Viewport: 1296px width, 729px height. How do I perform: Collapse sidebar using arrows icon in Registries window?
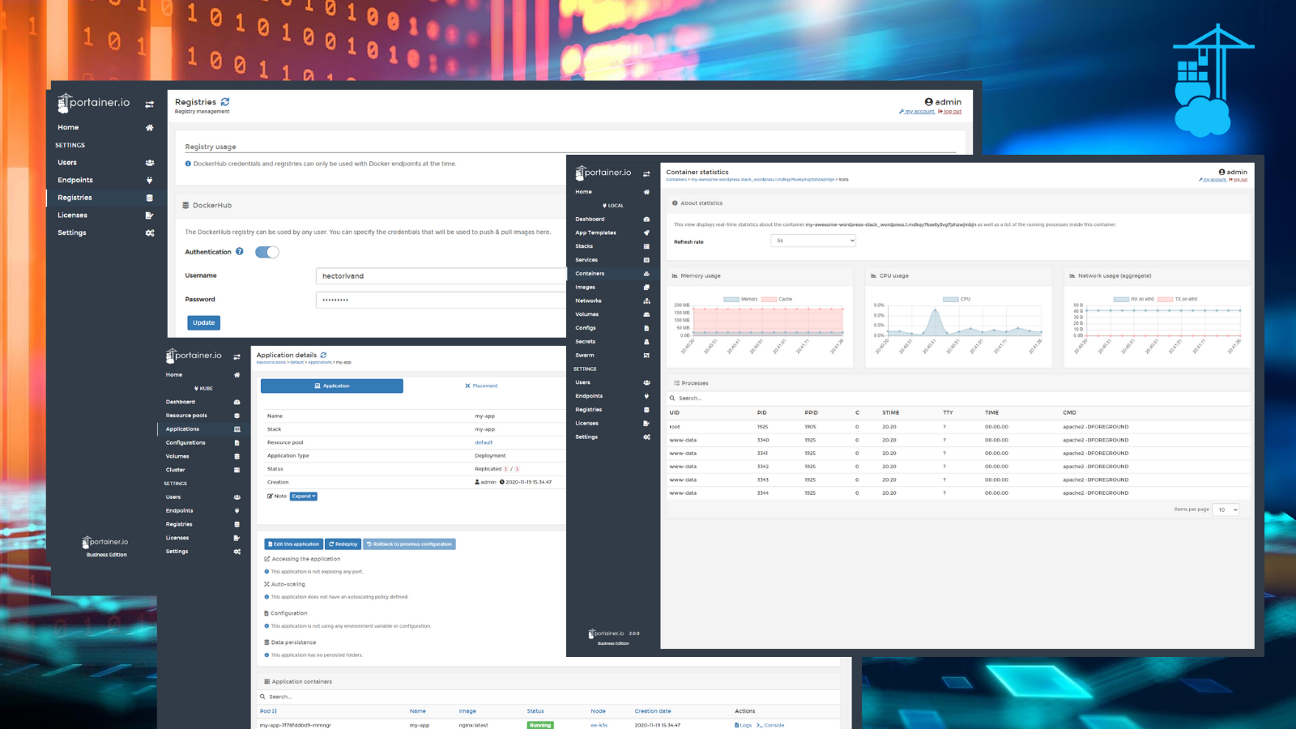[x=149, y=104]
